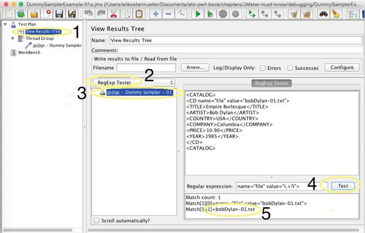Click the <ARTIST>Bob Dylan</ARTIST> line
Viewport: 365px width, 233px height.
click(x=223, y=113)
